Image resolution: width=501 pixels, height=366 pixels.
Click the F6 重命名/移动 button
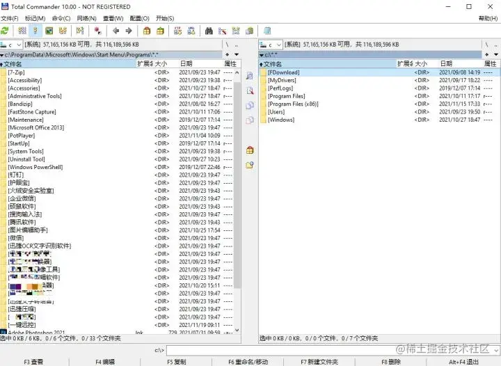point(248,362)
